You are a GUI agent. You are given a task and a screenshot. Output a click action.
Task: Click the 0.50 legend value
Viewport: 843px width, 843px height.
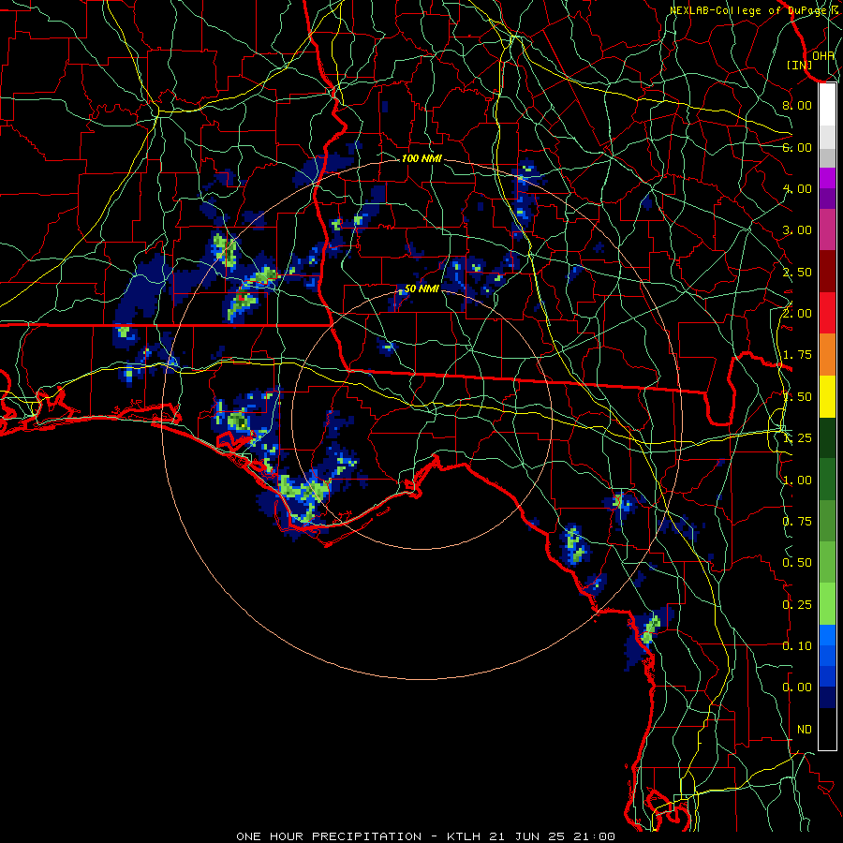797,563
